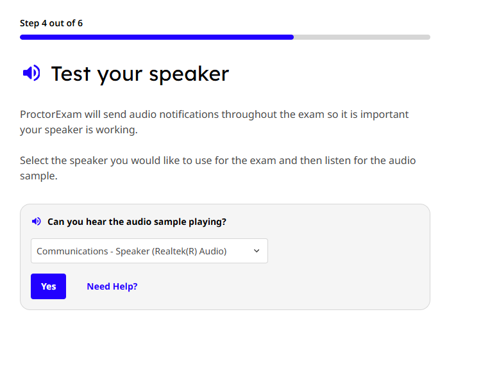The height and width of the screenshot is (378, 490).
Task: Click the word playing in the question
Action: (209, 222)
